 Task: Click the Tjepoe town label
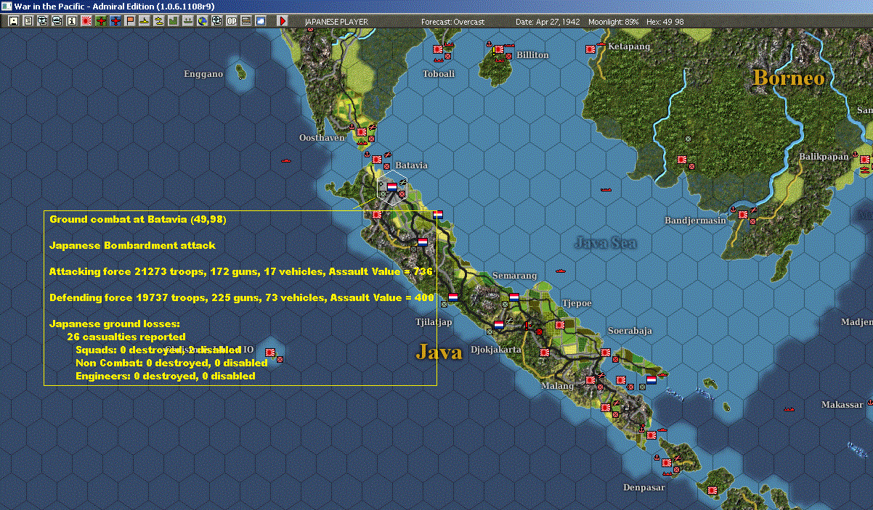point(577,303)
